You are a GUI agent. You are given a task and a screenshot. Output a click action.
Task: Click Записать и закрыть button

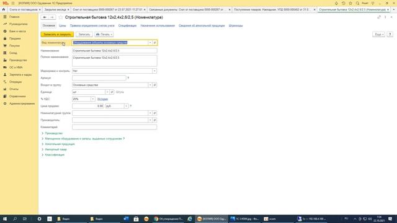pyautogui.click(x=57, y=35)
